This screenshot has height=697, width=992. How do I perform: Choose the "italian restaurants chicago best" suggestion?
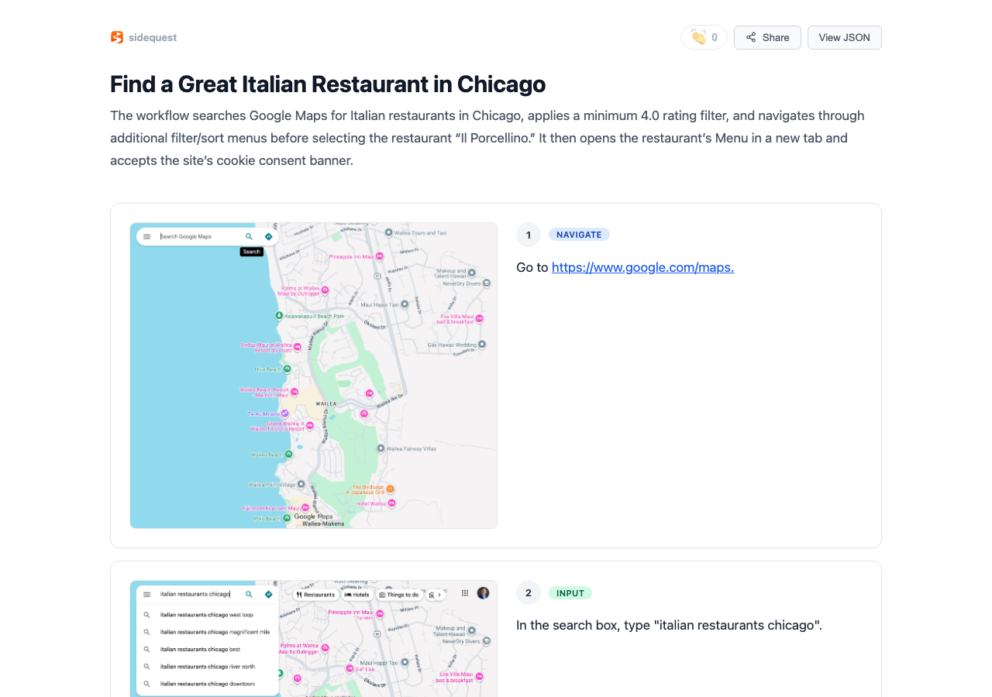(x=200, y=649)
